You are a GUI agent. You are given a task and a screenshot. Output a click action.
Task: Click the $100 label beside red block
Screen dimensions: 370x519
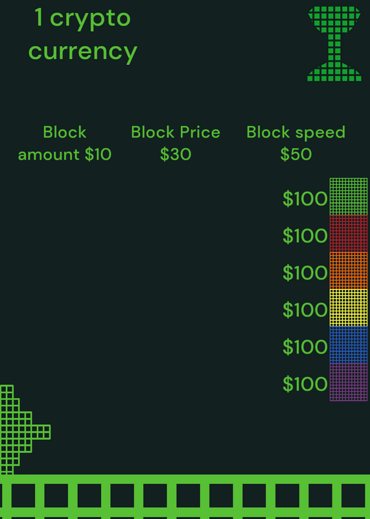click(305, 236)
